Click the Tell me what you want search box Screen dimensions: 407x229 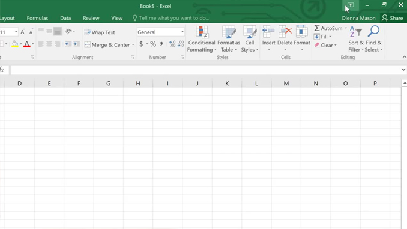[x=170, y=18]
